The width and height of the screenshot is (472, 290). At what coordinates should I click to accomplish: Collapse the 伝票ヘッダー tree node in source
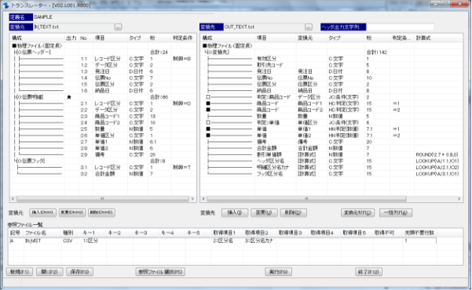coord(15,53)
